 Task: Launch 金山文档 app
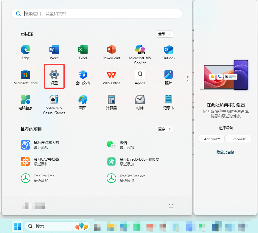[83, 77]
